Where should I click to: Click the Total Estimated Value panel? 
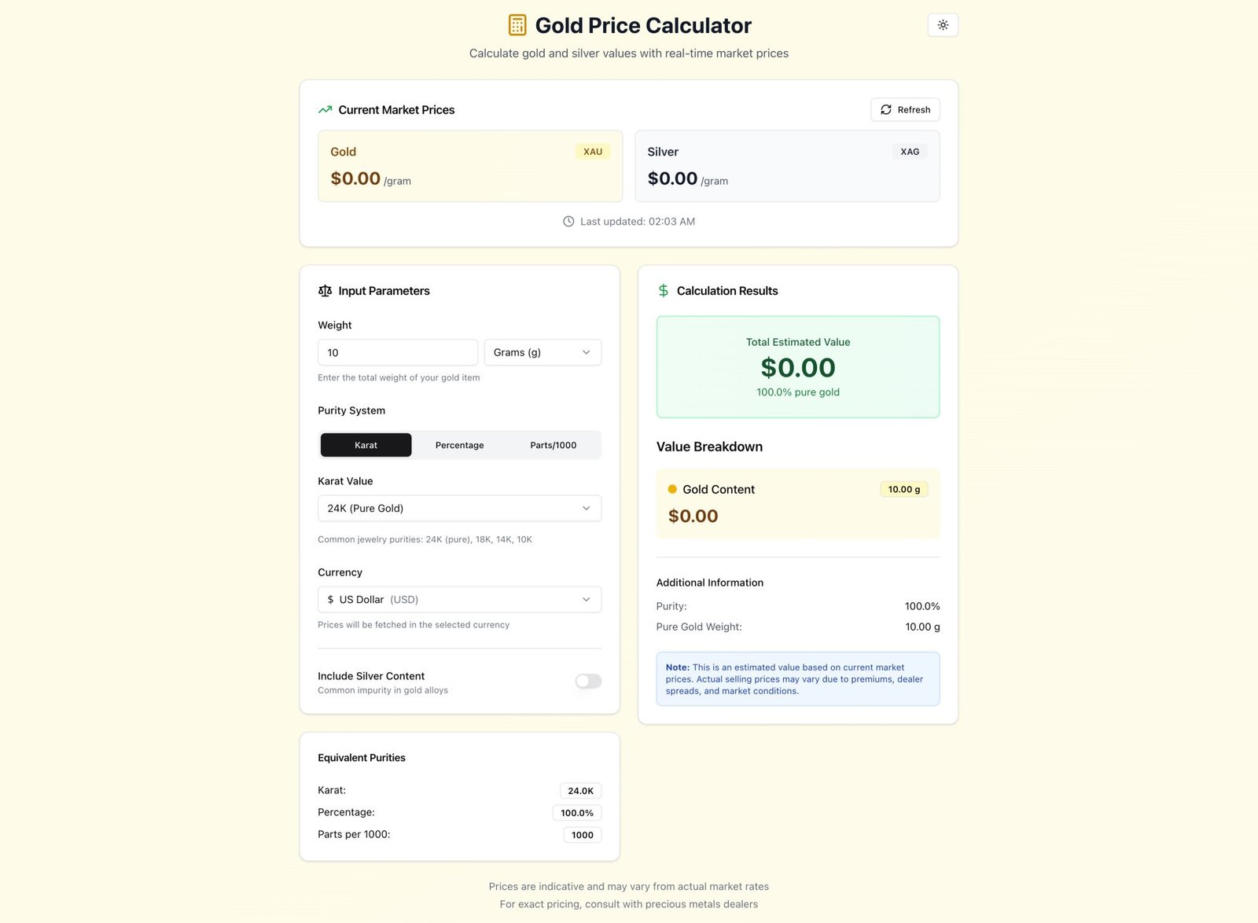click(798, 367)
